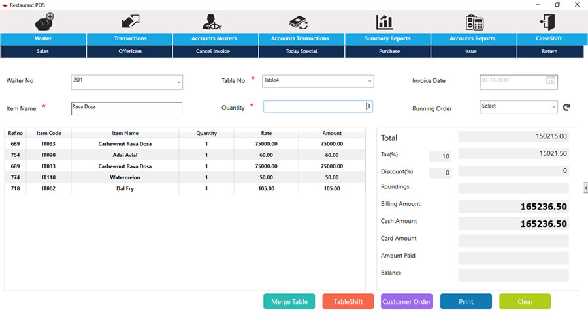Image resolution: width=588 pixels, height=313 pixels.
Task: Refresh the Running Order list
Action: click(x=566, y=107)
